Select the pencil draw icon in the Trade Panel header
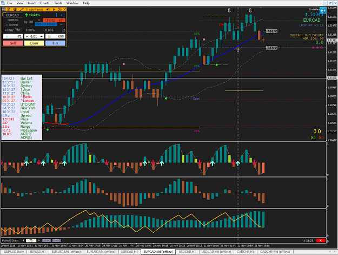This screenshot has height=255, width=338. click(22, 9)
